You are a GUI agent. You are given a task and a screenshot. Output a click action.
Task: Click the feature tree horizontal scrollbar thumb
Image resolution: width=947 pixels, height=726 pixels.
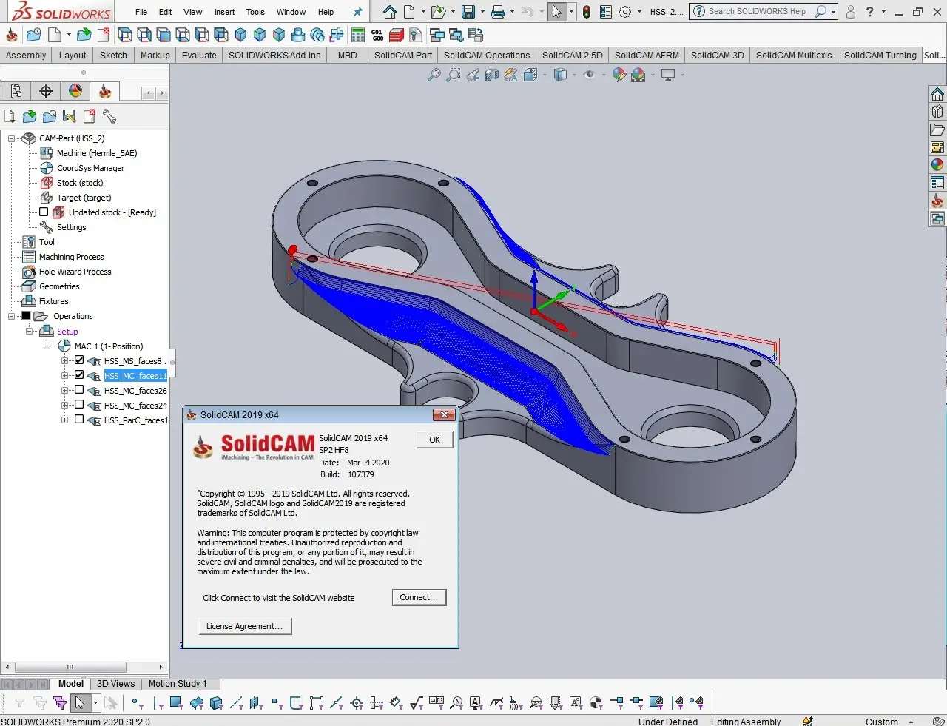(70, 667)
